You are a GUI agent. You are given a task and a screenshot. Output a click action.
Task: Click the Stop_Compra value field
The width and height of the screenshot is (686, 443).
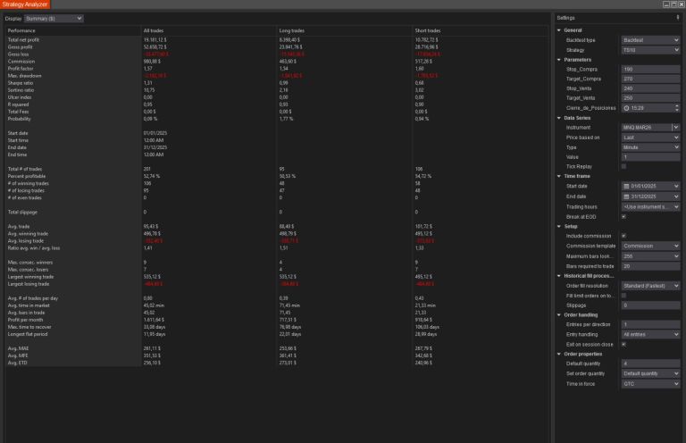[650, 68]
